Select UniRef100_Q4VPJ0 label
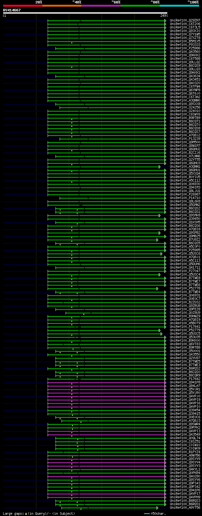Screen dimensions: 202x516 coord(185,396)
